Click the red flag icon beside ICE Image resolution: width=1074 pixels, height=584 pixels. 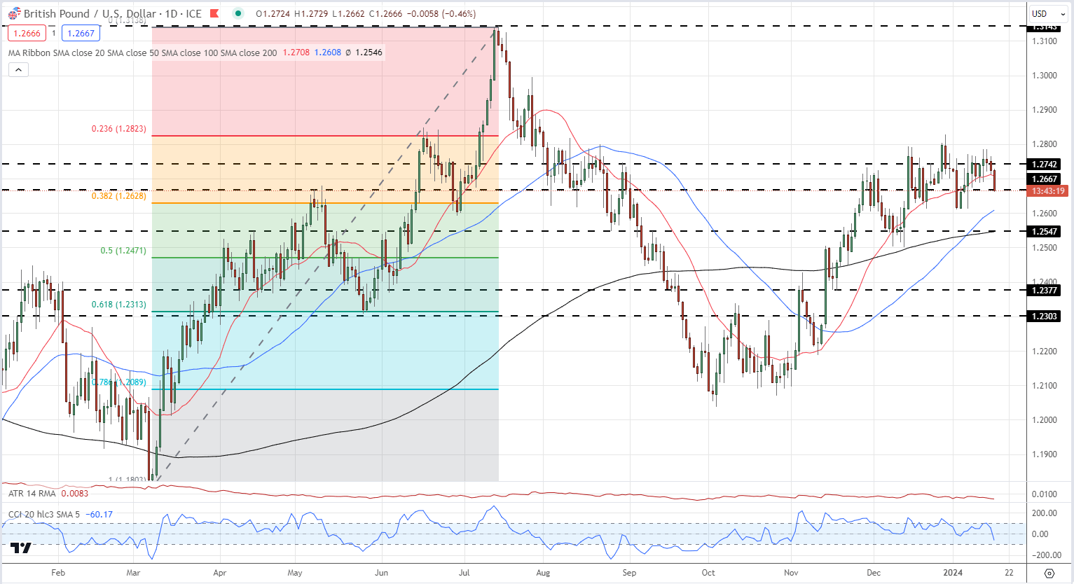click(214, 14)
